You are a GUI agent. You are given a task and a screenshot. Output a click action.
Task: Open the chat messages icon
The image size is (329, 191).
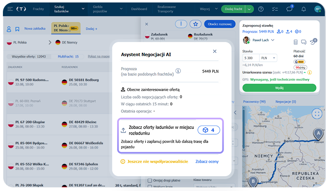tap(290, 9)
